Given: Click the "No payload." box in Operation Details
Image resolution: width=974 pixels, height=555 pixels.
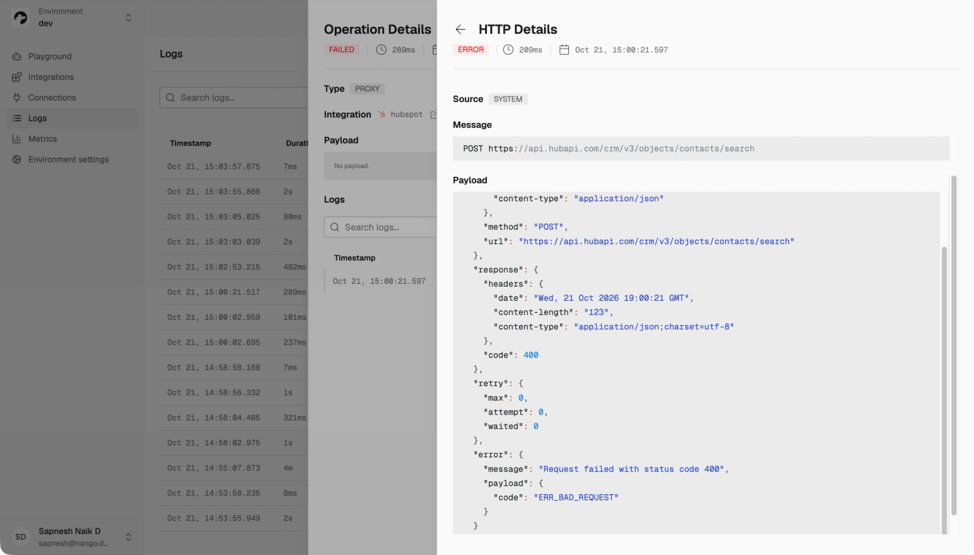Looking at the screenshot, I should [x=381, y=166].
